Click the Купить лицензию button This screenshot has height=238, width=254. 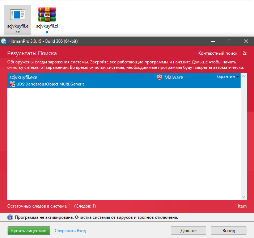(29, 230)
